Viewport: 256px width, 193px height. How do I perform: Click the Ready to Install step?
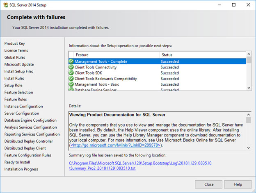(17, 162)
